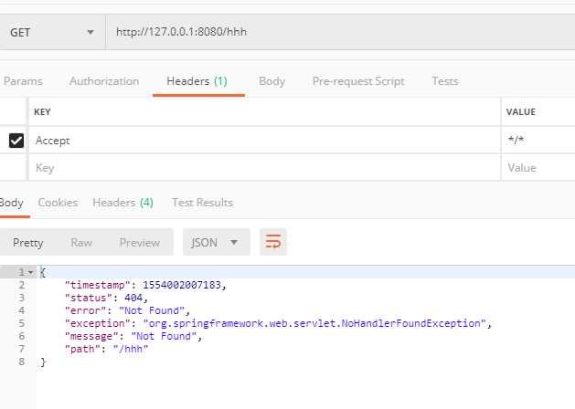
Task: Select the request Headers (1) tab
Action: [197, 81]
